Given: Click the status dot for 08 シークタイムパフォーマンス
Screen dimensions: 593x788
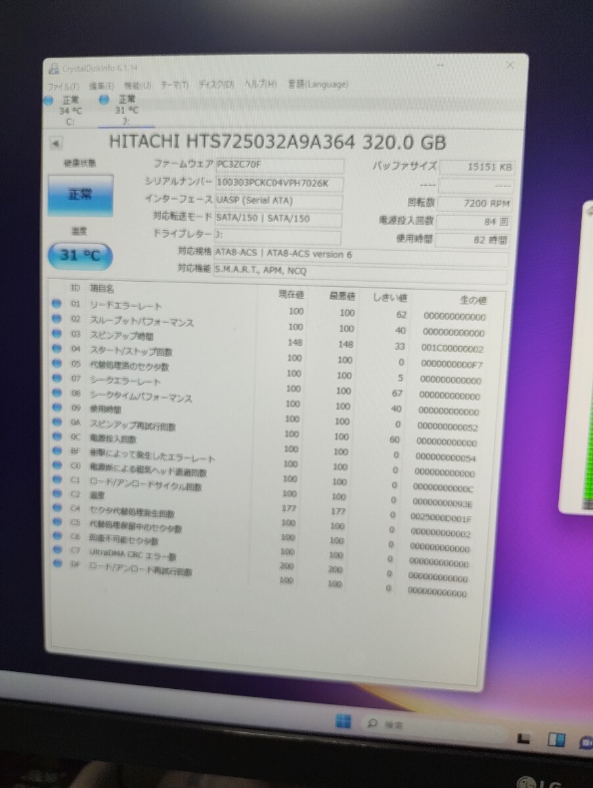Looking at the screenshot, I should (56, 393).
